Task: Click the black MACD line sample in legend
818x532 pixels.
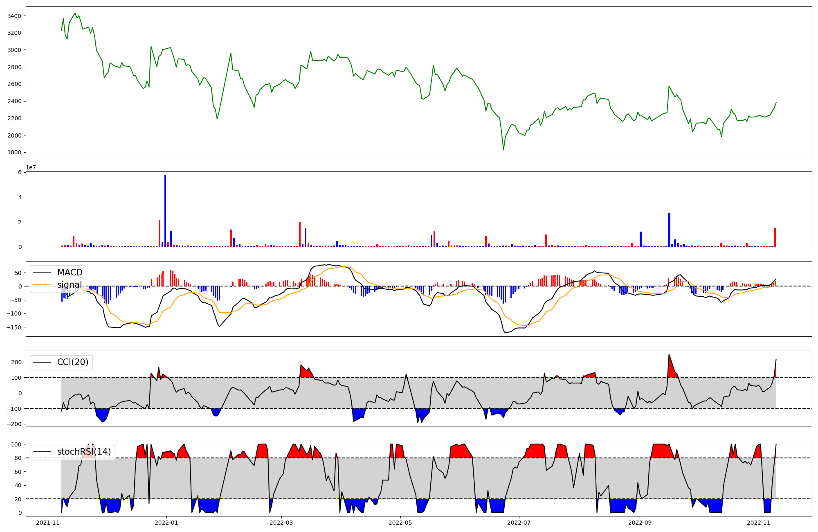Action: [x=42, y=273]
